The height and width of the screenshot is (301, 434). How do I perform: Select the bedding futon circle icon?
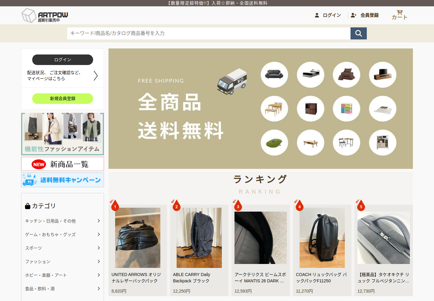point(346,75)
